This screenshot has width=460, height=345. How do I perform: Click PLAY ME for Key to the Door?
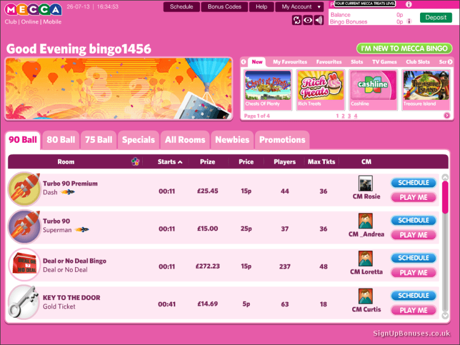pos(413,310)
